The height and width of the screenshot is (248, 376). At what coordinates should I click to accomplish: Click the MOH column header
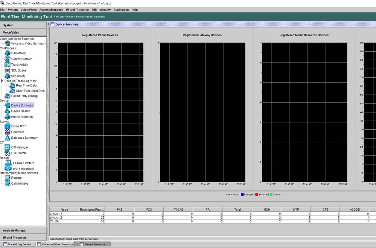266,210
